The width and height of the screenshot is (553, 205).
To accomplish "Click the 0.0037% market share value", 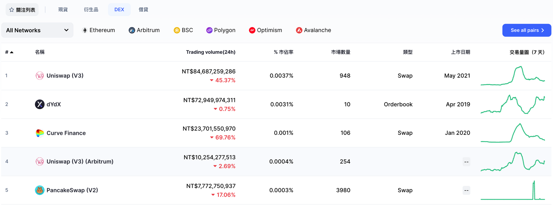I will (281, 76).
